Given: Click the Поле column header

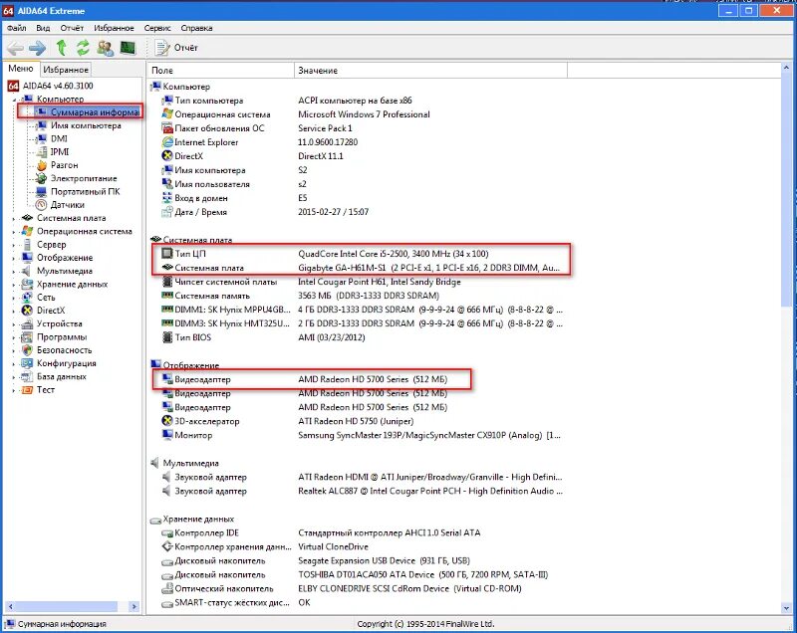Looking at the screenshot, I should 220,71.
